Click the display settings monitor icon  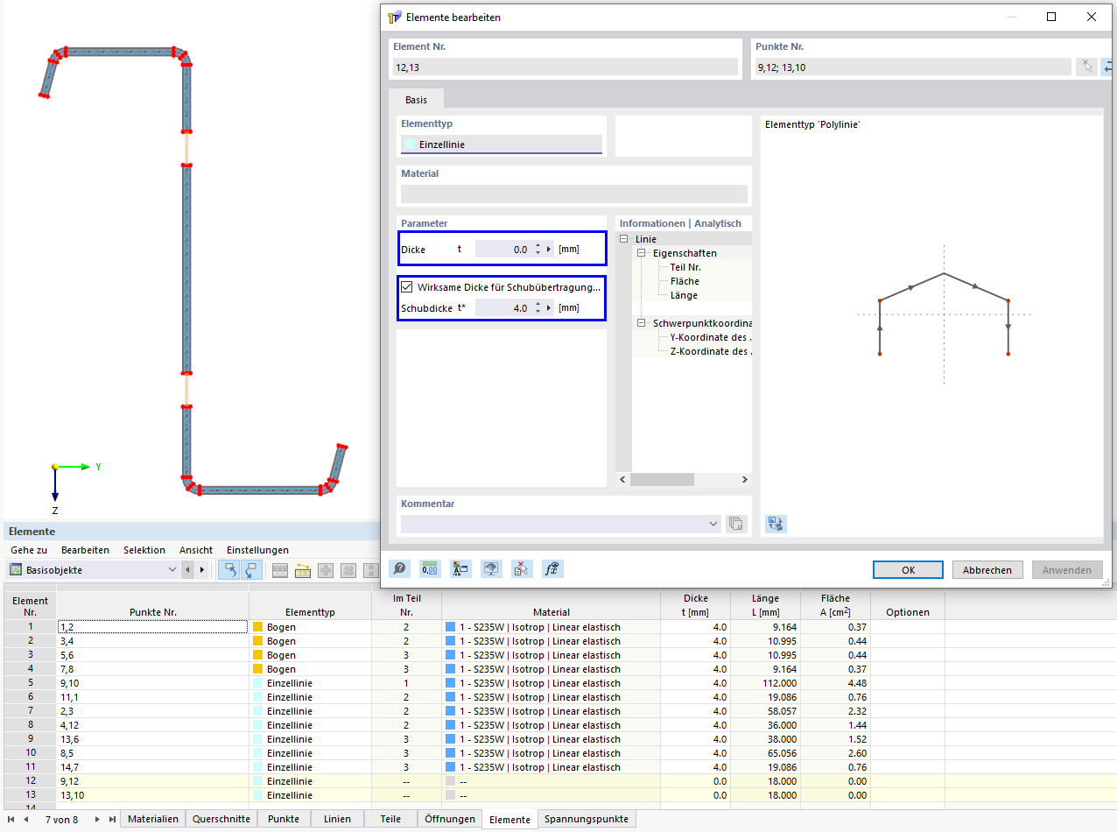[491, 569]
